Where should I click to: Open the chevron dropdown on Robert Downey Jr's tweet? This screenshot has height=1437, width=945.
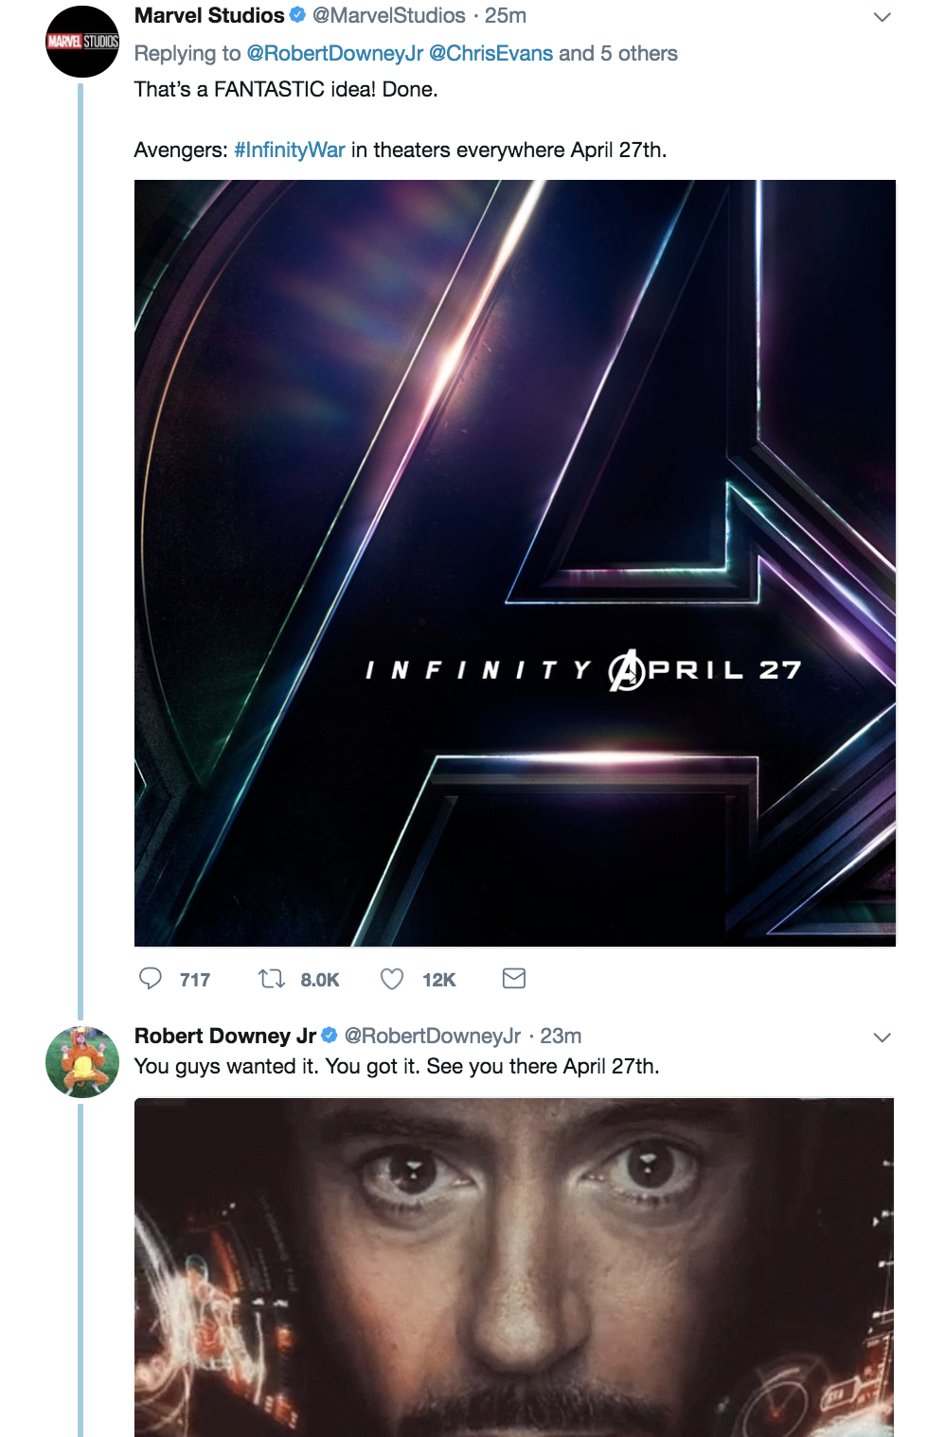pyautogui.click(x=882, y=1038)
